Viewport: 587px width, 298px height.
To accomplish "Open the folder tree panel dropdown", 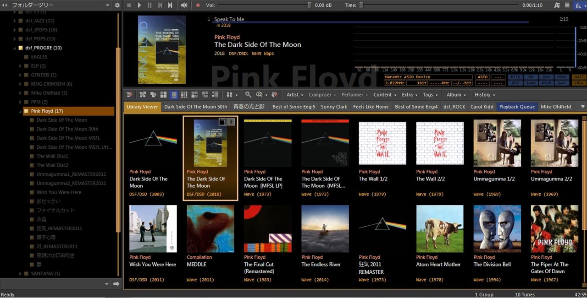I will pyautogui.click(x=107, y=5).
